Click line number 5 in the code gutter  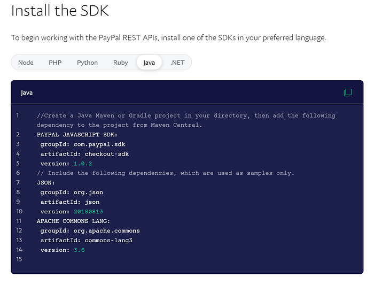pyautogui.click(x=18, y=163)
